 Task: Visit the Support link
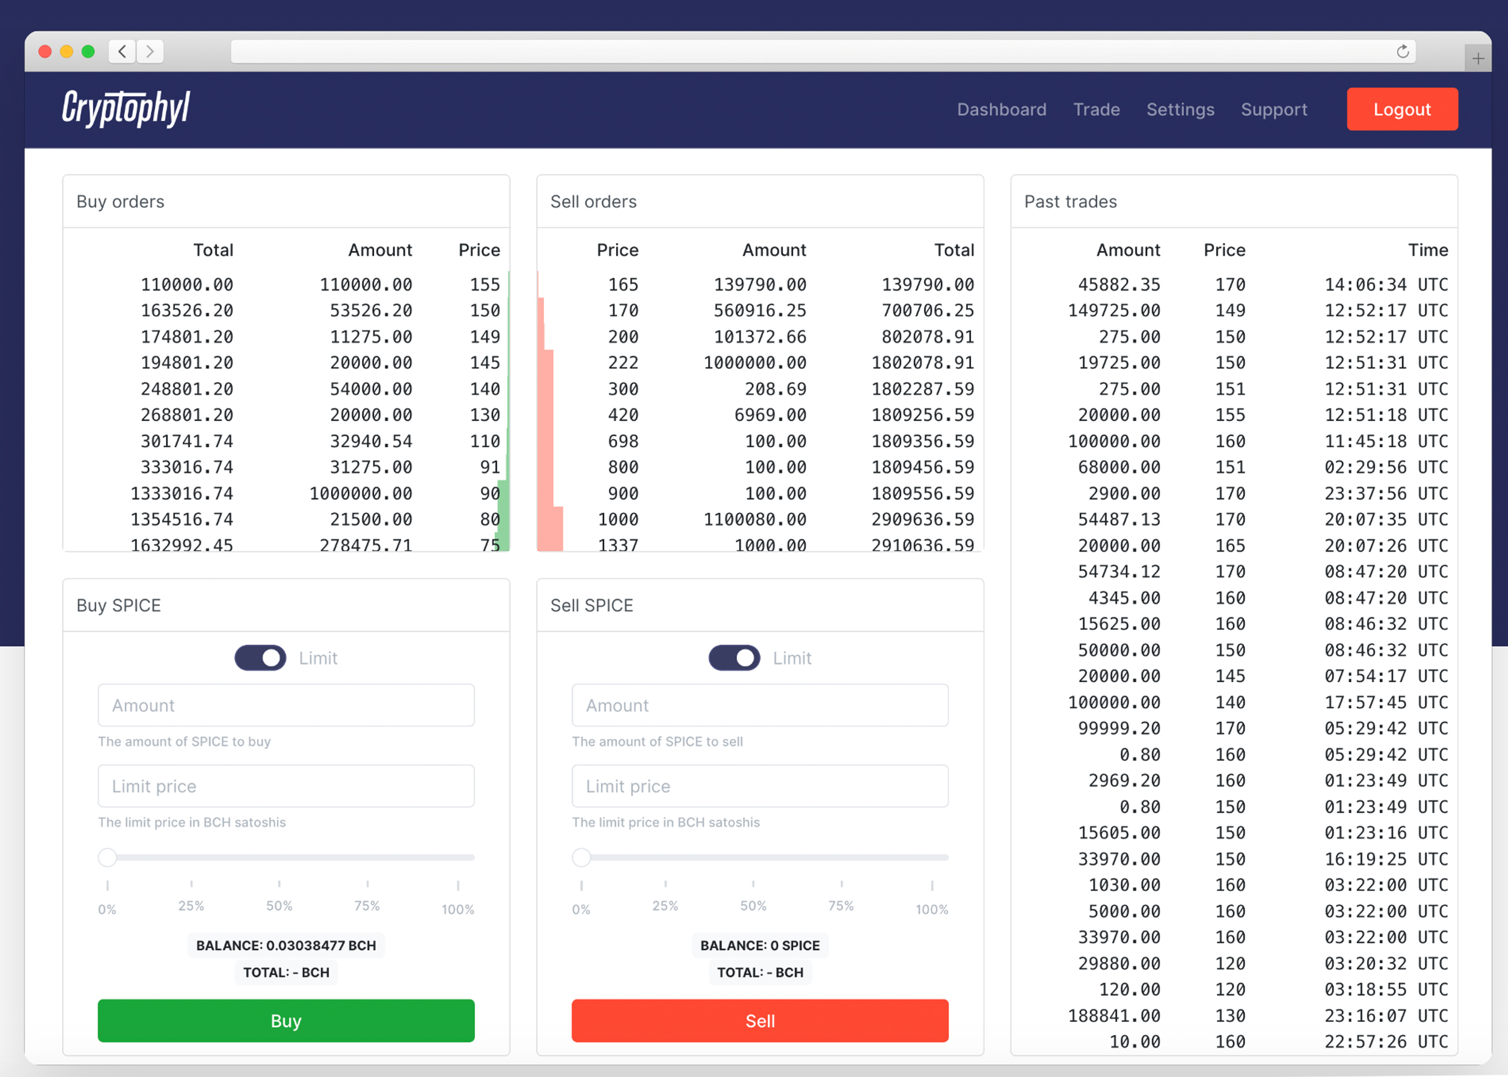pyautogui.click(x=1274, y=109)
